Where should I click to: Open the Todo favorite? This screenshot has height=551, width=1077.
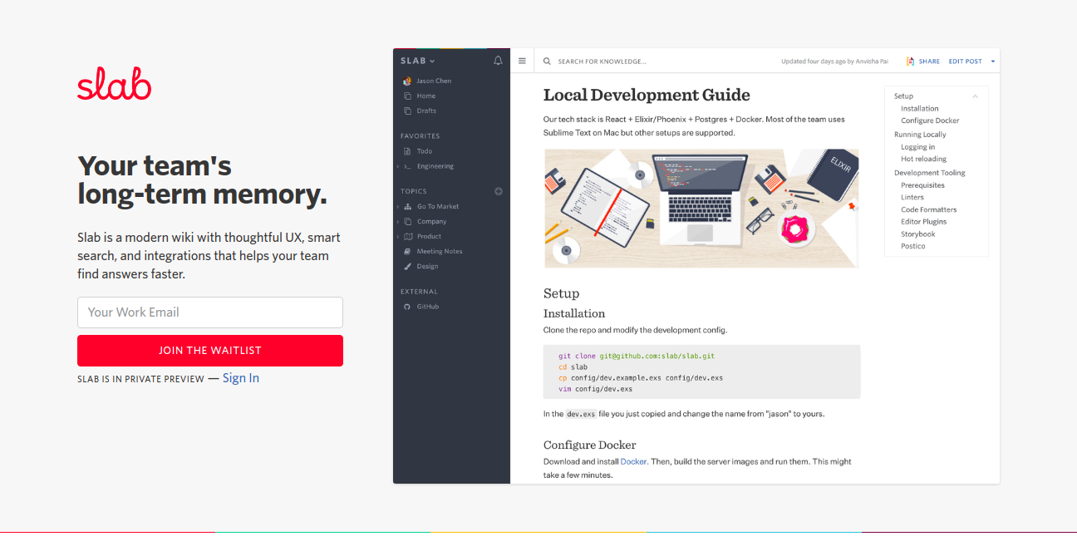pos(425,151)
